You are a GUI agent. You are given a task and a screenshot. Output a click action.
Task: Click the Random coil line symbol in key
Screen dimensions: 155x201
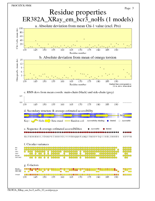68,121
